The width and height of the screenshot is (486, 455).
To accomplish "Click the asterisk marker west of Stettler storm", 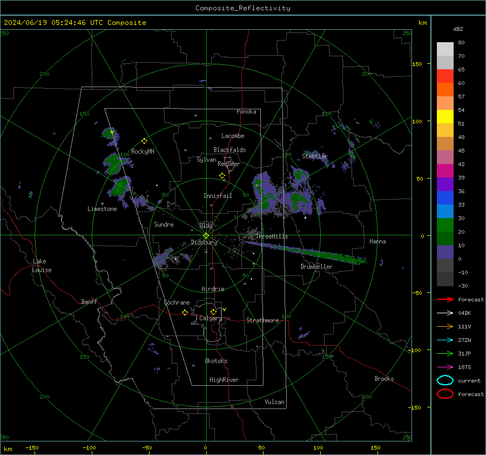I will point(256,186).
